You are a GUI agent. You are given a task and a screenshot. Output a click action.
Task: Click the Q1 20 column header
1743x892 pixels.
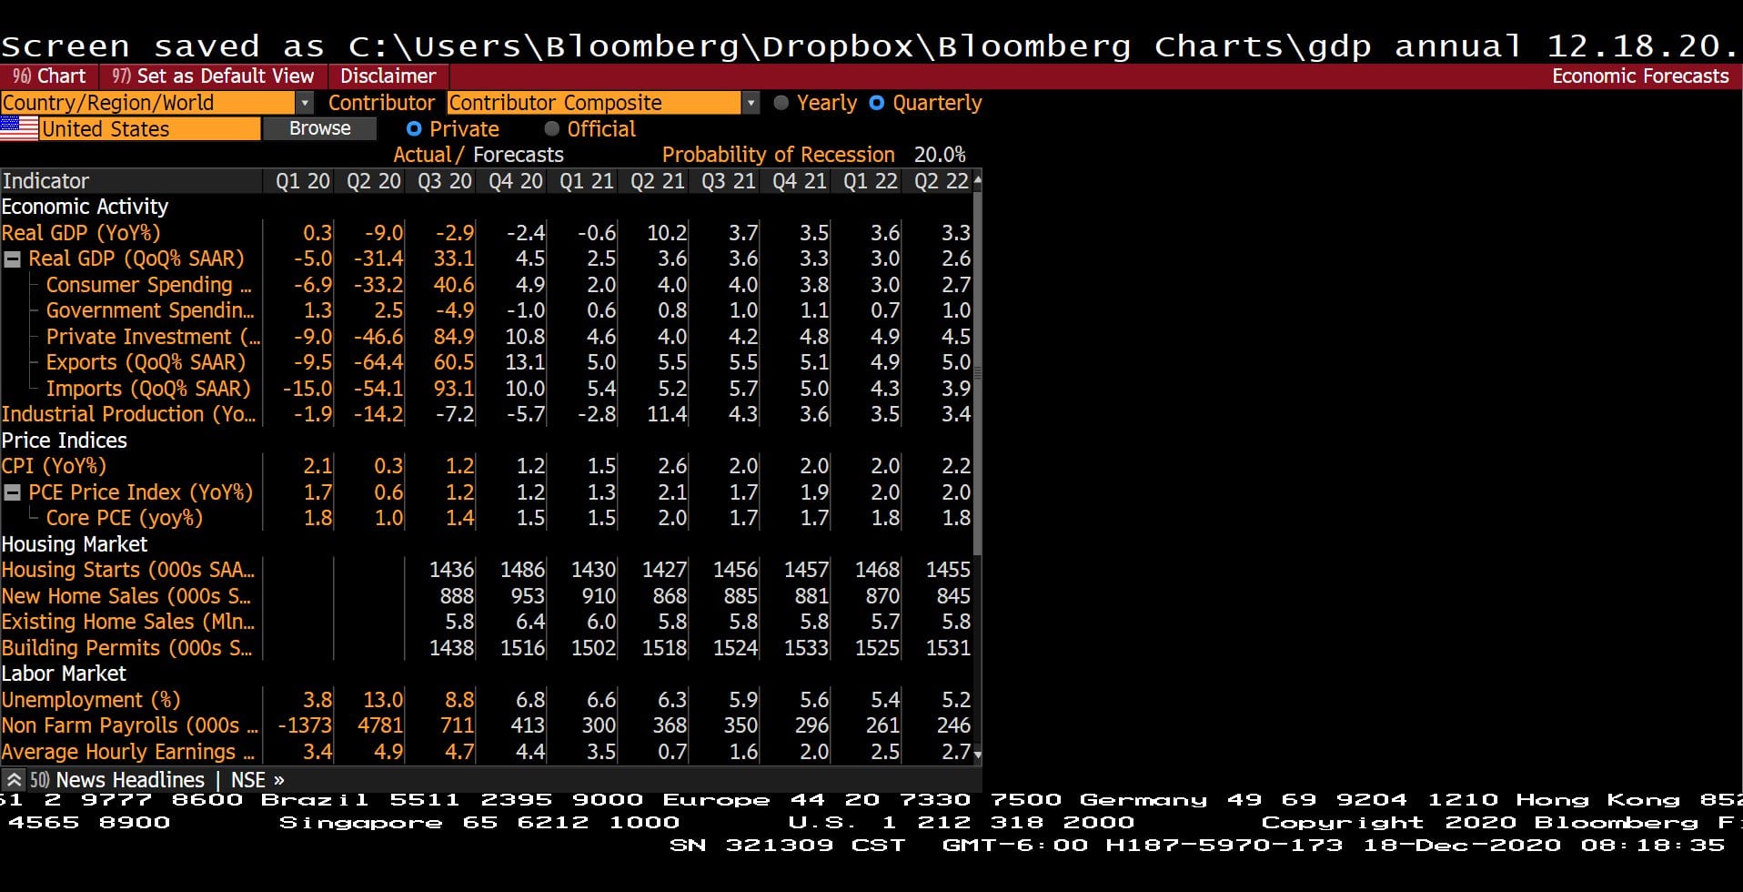point(303,181)
